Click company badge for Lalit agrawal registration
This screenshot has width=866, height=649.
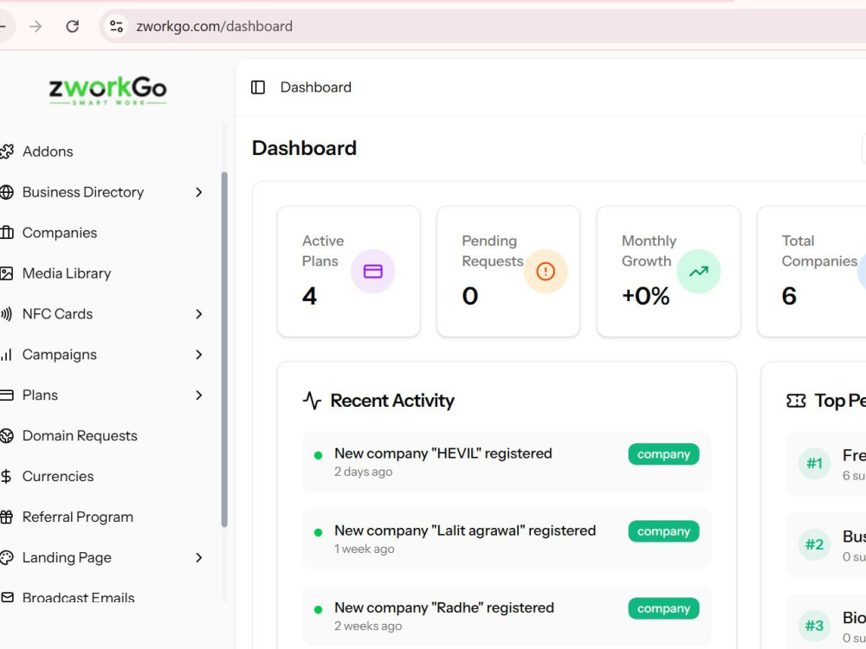(x=663, y=531)
